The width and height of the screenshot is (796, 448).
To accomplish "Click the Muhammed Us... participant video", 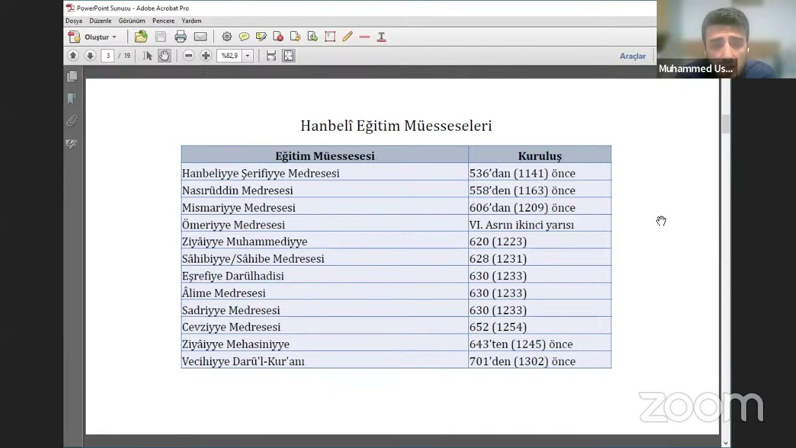I will coord(726,39).
